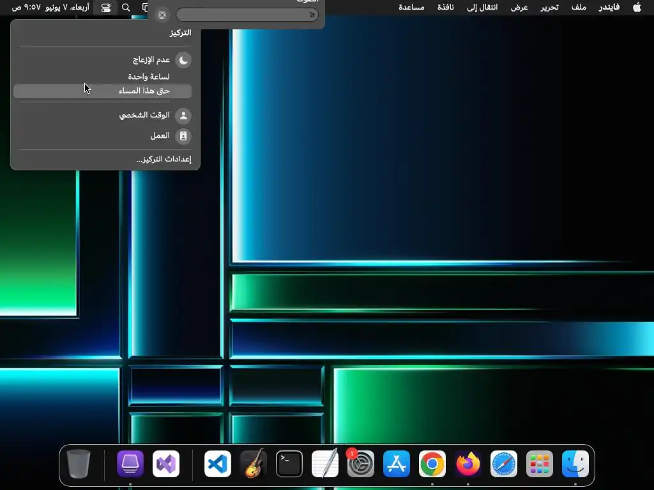
Task: Select العمل focus label
Action: (160, 135)
